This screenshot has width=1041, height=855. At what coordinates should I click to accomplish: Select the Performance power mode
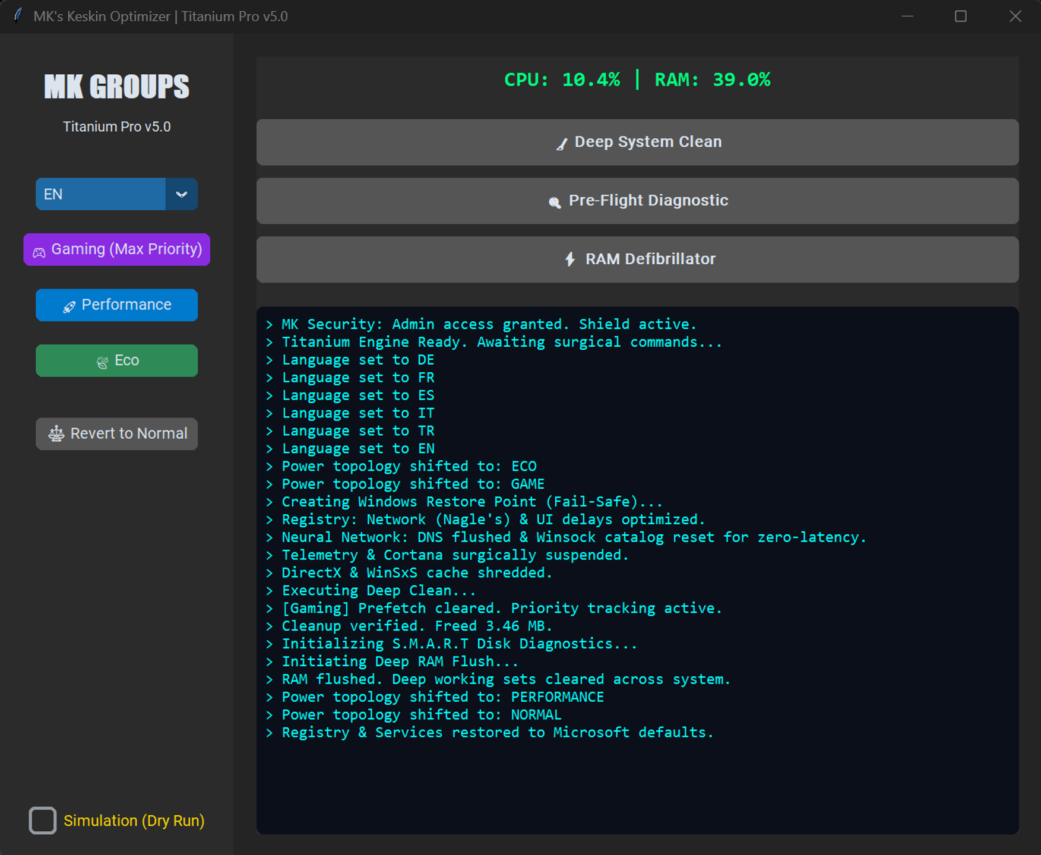(x=116, y=305)
